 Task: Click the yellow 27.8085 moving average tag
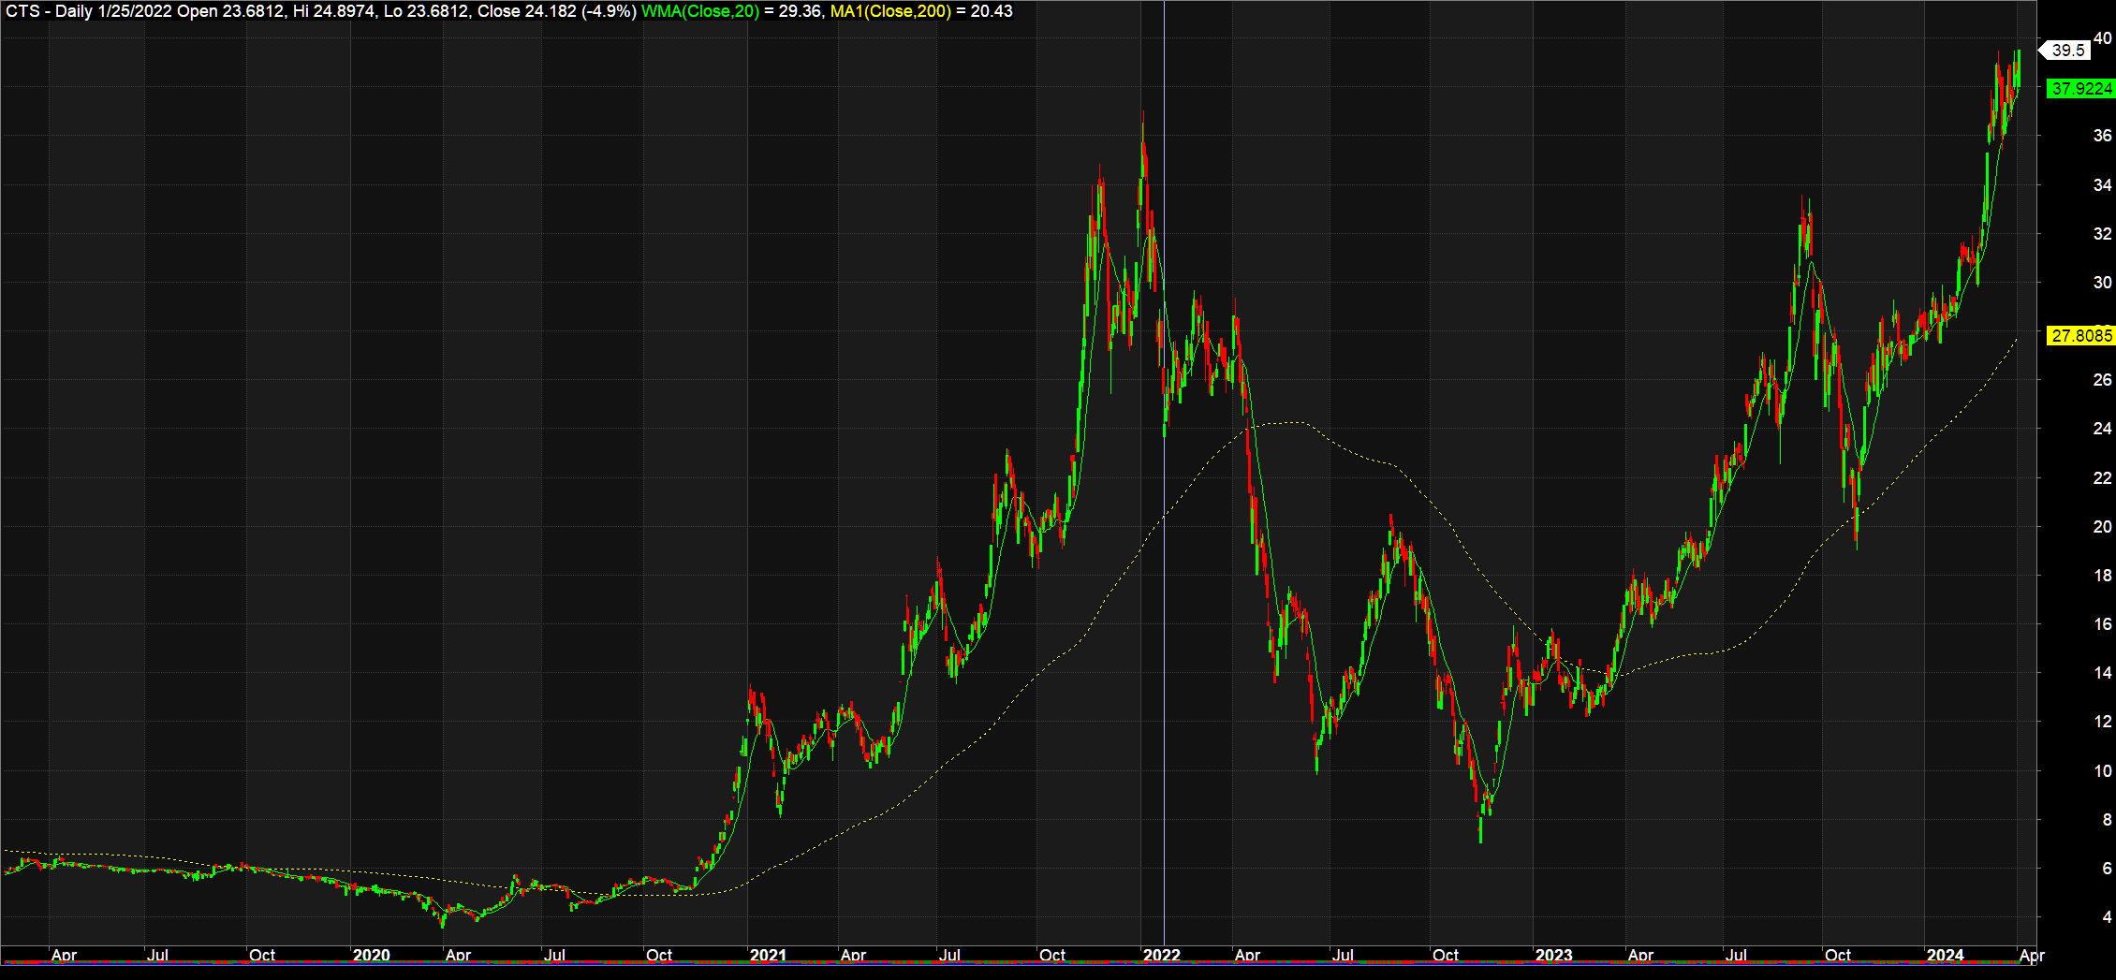pyautogui.click(x=2080, y=335)
